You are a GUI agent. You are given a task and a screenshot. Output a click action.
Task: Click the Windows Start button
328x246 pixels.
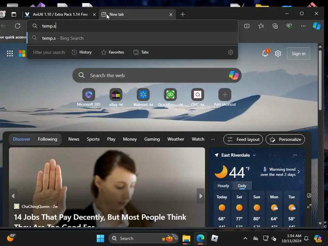pos(100,238)
